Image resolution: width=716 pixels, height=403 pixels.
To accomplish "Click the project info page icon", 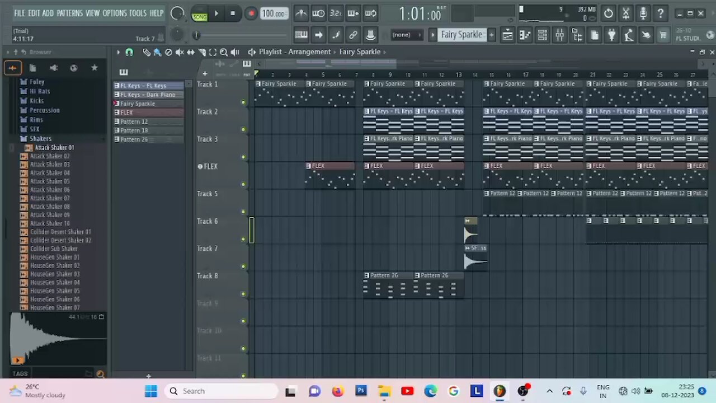I will click(594, 35).
